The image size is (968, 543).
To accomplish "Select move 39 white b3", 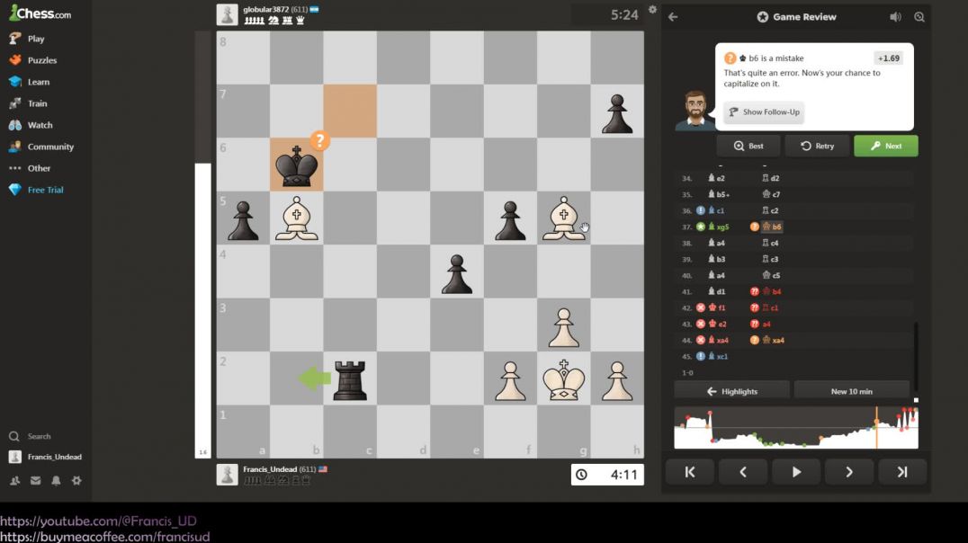I will point(716,259).
